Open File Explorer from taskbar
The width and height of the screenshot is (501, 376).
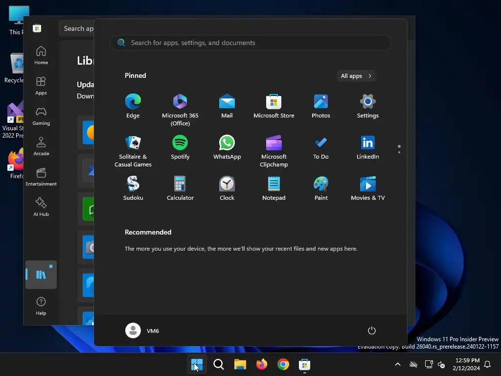click(x=240, y=364)
